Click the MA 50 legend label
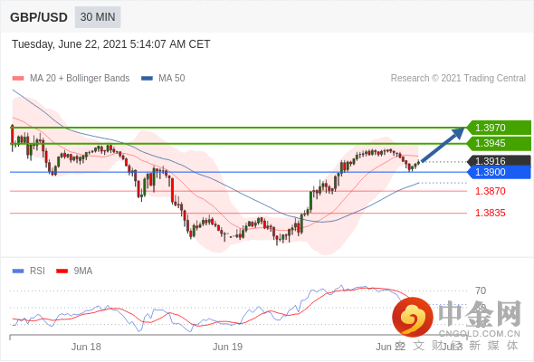 (x=172, y=79)
